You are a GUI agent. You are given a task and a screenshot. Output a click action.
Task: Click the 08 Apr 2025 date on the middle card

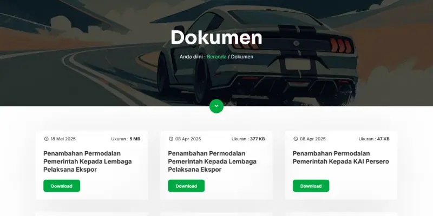coord(188,139)
